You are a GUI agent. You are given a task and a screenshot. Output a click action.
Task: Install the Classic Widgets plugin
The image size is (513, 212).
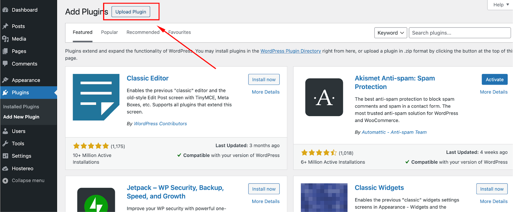click(x=492, y=189)
